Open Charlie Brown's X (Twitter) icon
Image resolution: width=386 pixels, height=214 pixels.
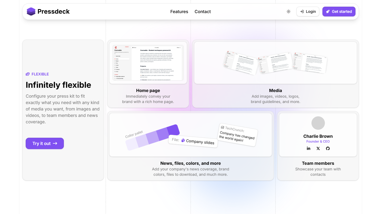click(x=318, y=148)
